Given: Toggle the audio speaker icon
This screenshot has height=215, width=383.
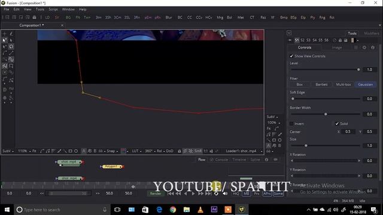Looking at the screenshot, I should (x=225, y=193).
